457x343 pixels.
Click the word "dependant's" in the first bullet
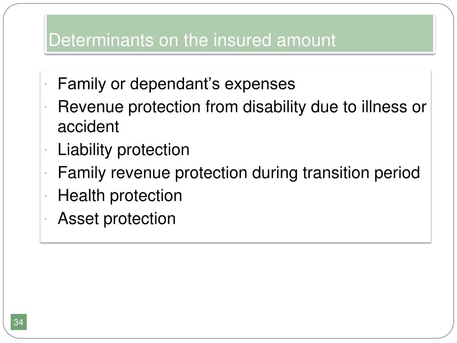[175, 84]
